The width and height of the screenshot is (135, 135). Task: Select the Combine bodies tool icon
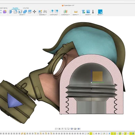point(25,11)
